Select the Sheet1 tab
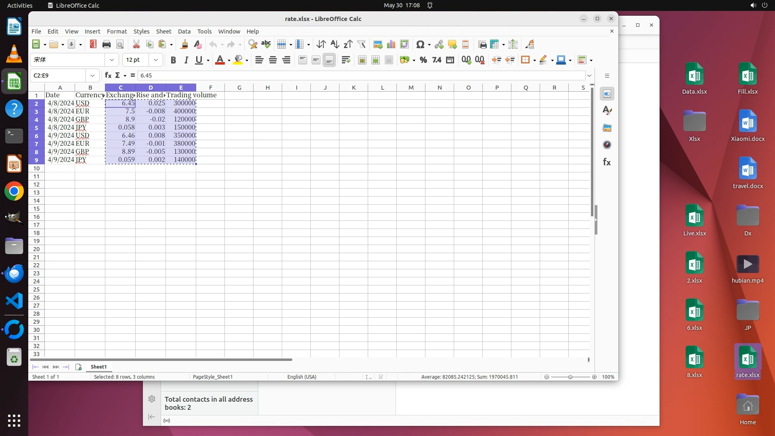Screen dimensions: 775x436 (98, 367)
